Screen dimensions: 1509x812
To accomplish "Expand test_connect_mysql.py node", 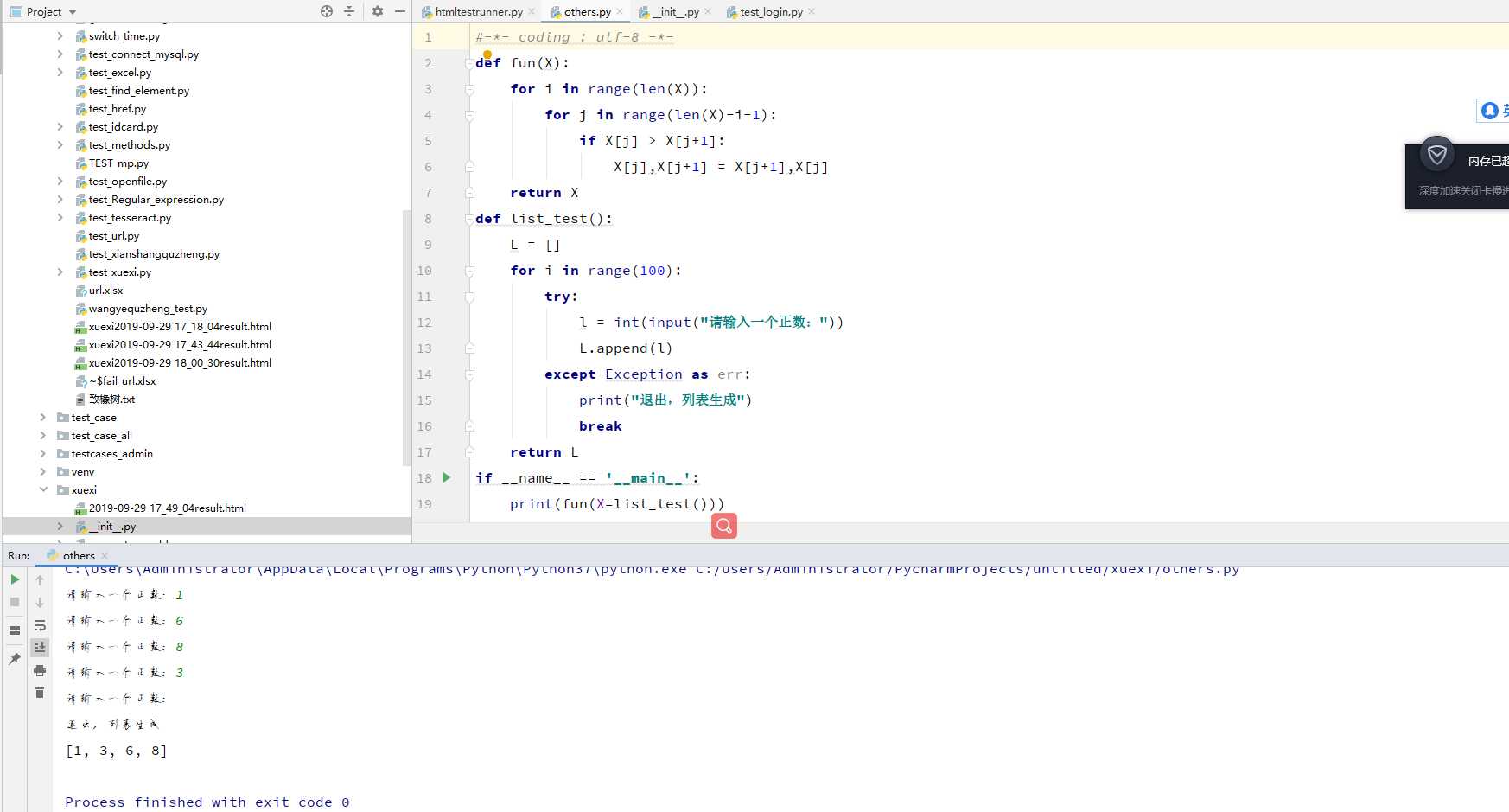I will (60, 54).
